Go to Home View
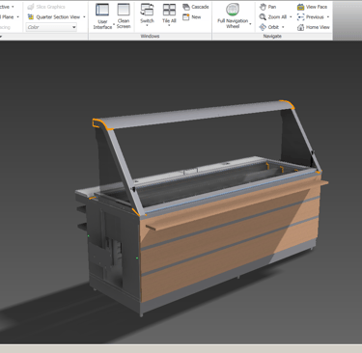 (x=314, y=27)
